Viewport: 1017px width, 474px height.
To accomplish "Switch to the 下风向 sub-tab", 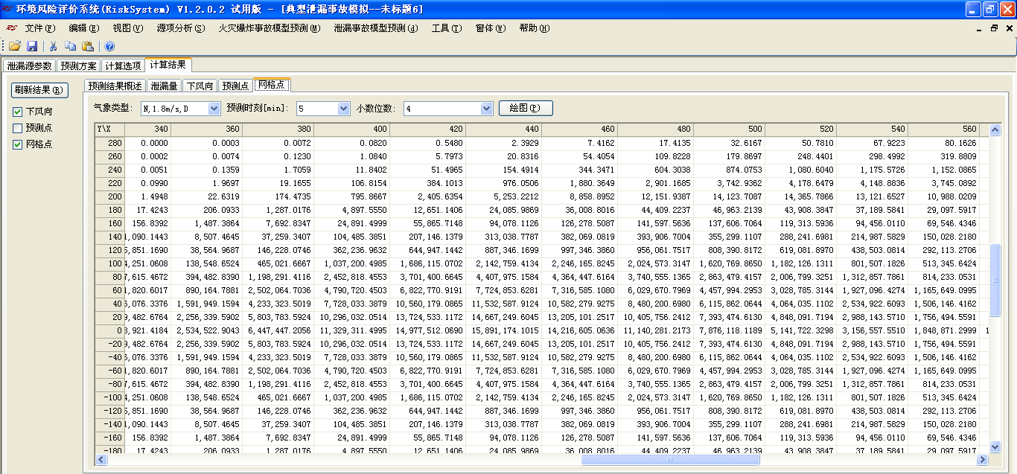I will click(x=201, y=86).
